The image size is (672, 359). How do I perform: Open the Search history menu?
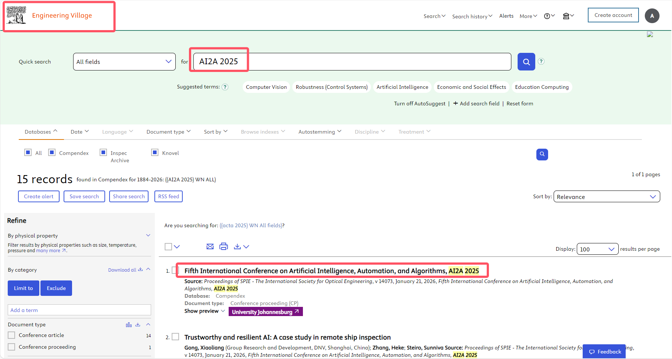pos(472,16)
